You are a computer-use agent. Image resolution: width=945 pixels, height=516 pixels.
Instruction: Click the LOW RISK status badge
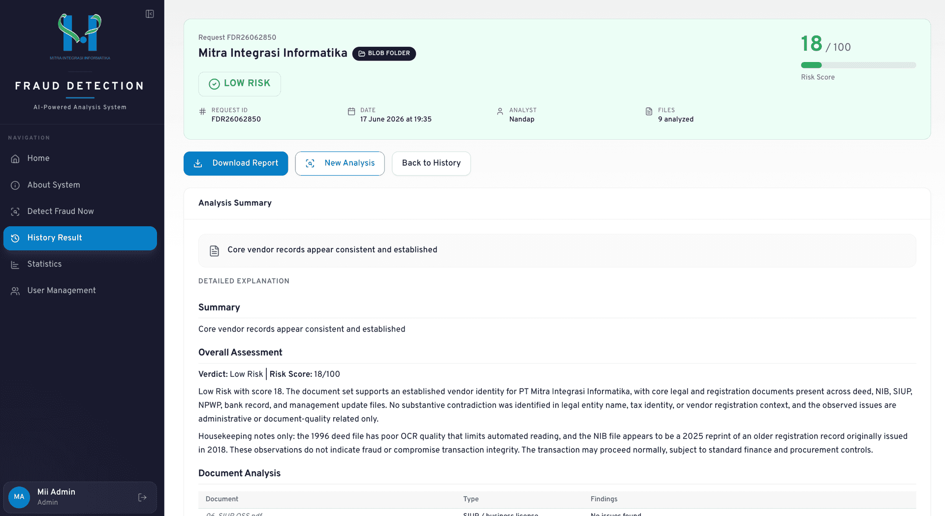(x=240, y=84)
